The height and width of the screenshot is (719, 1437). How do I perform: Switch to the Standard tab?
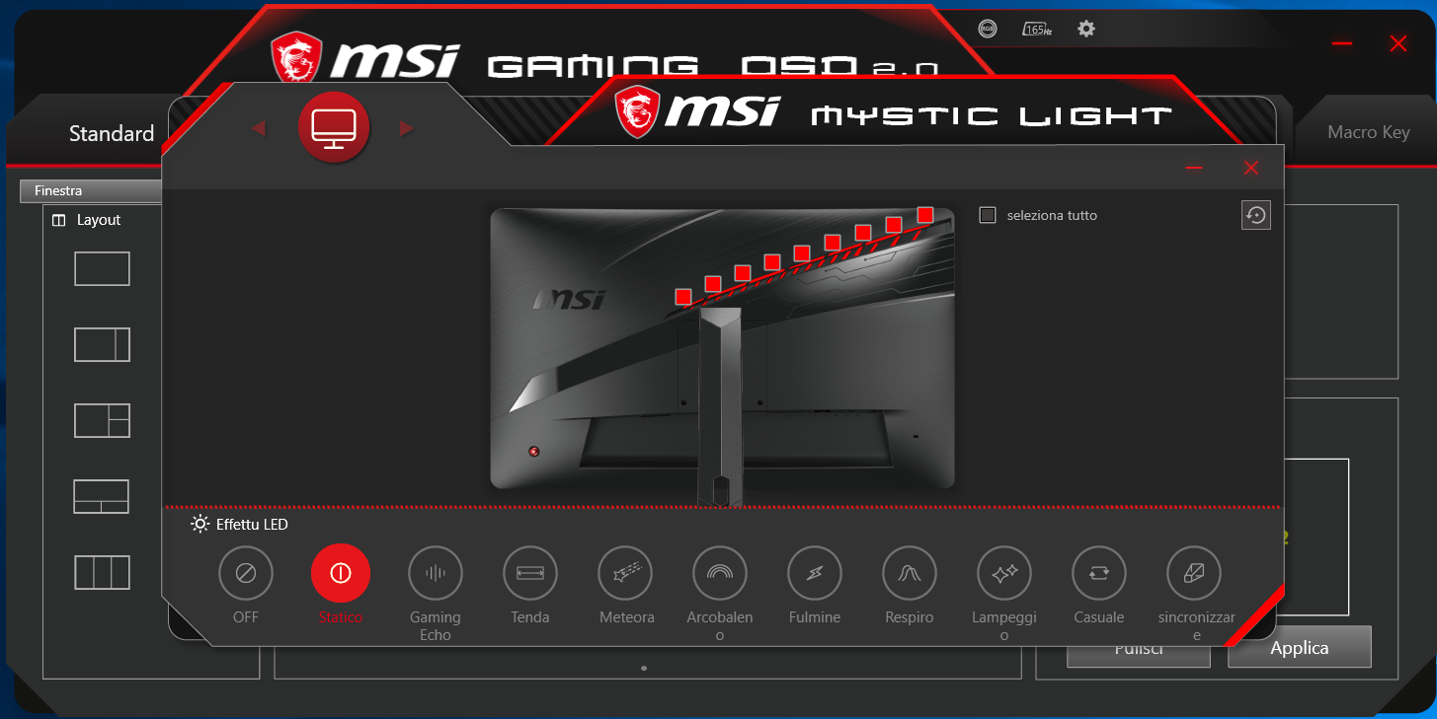[112, 134]
